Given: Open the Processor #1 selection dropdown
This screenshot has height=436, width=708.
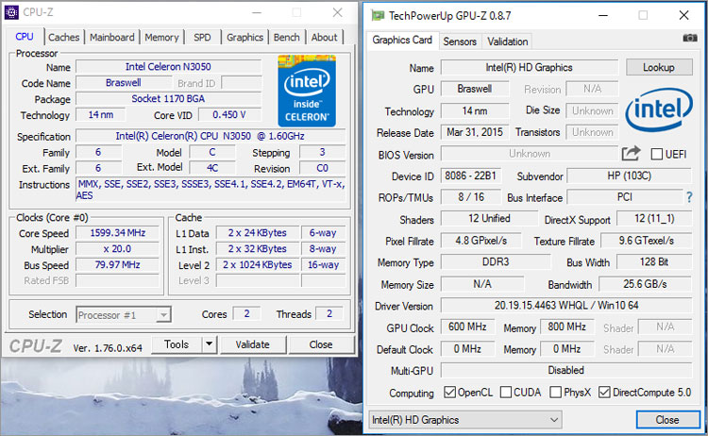Looking at the screenshot, I should pyautogui.click(x=124, y=314).
